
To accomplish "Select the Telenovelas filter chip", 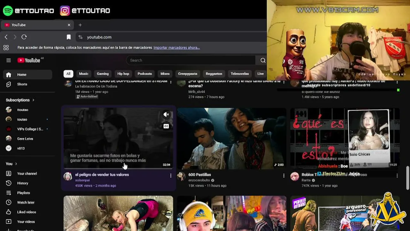I will point(240,74).
